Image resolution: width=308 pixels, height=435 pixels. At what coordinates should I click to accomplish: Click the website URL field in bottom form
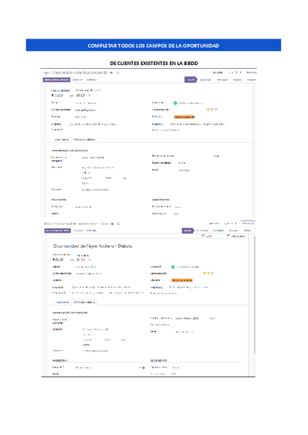click(x=97, y=350)
